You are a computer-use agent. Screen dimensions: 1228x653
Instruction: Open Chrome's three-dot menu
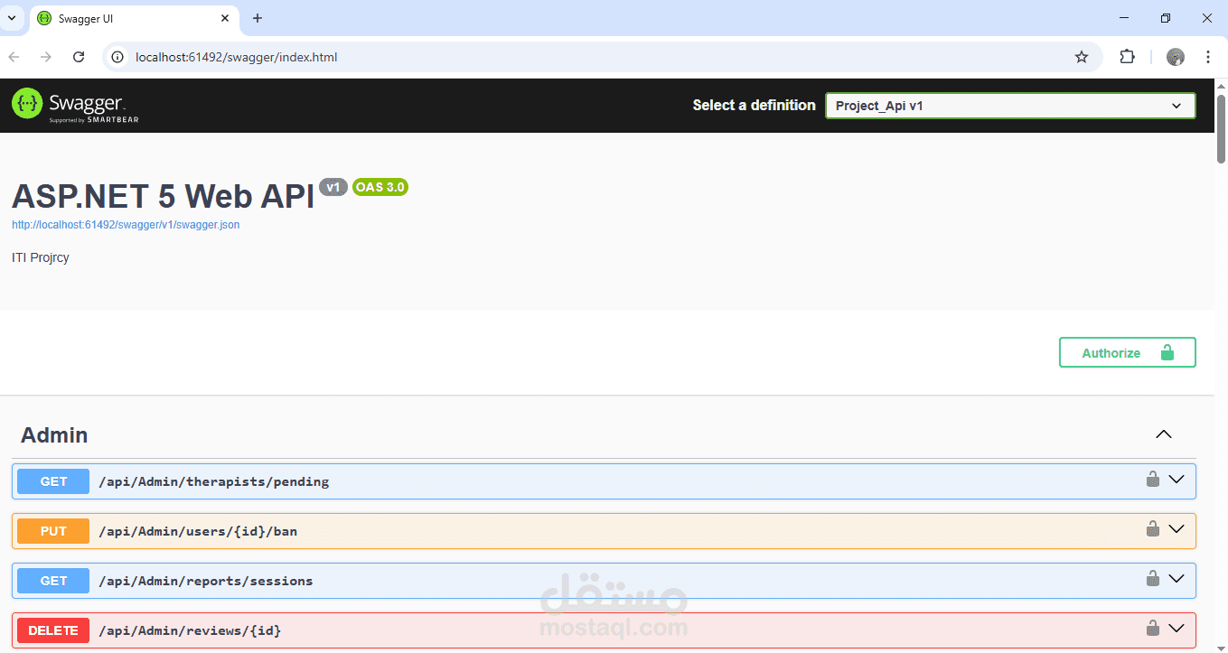1208,57
